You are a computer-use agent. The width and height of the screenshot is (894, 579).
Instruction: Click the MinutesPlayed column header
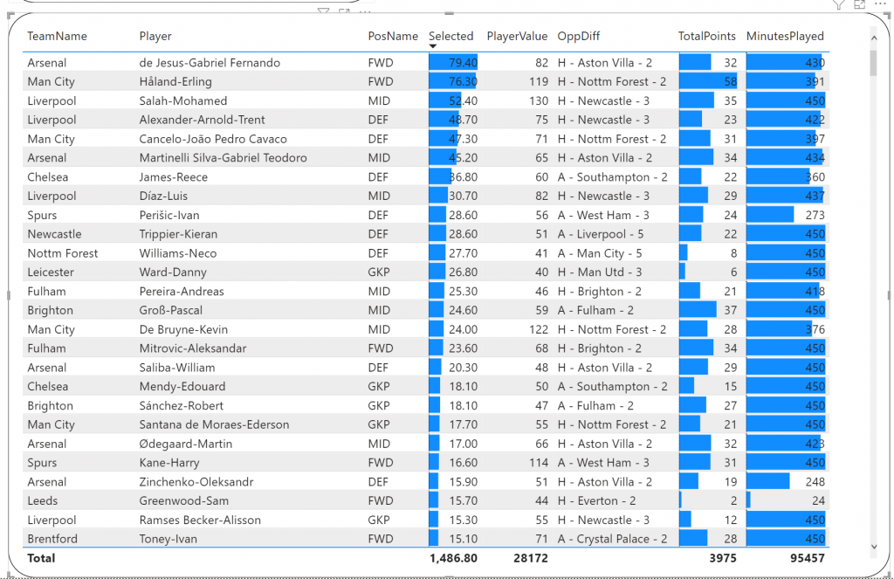click(785, 37)
